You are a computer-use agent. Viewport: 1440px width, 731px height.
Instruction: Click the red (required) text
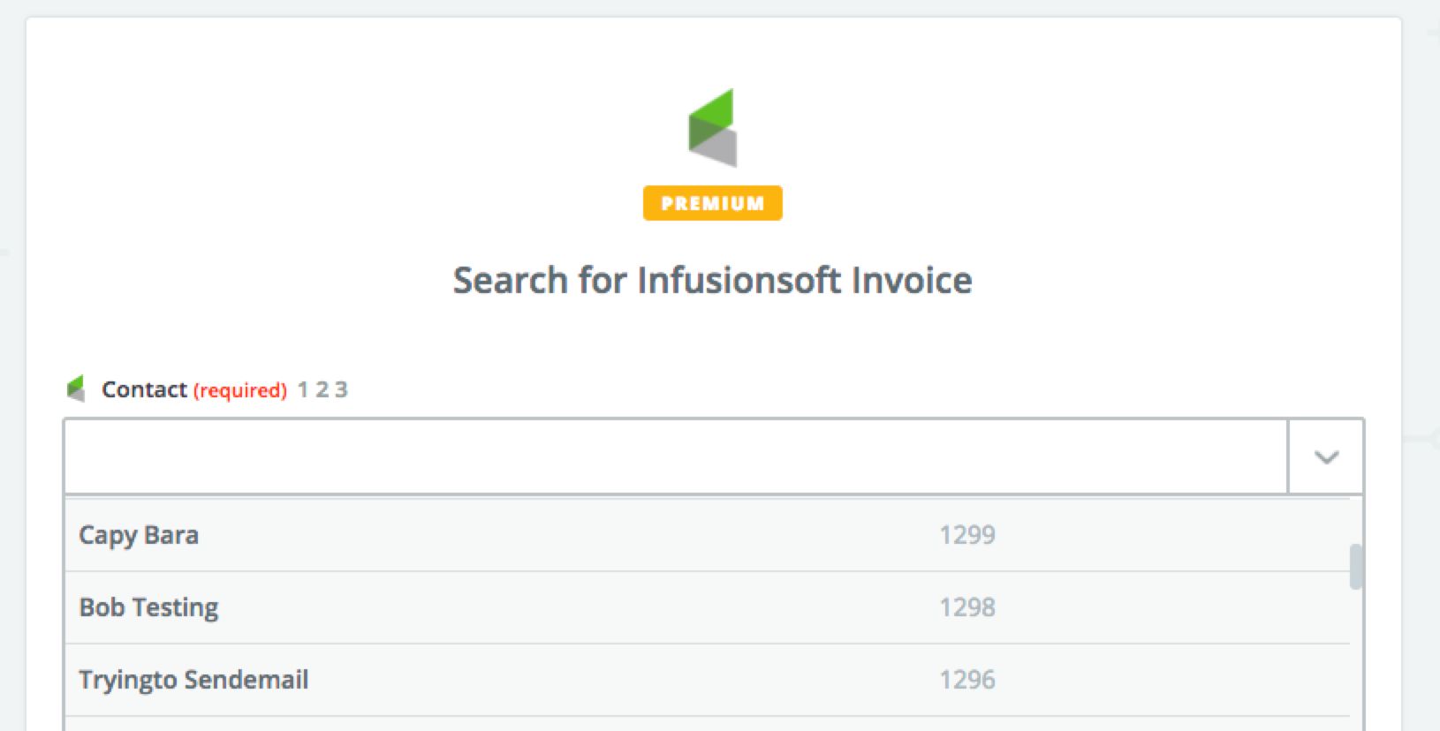click(240, 390)
